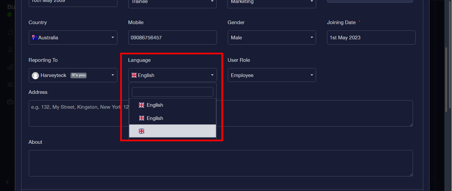Open the single-user profile sidebar icon

point(10,50)
